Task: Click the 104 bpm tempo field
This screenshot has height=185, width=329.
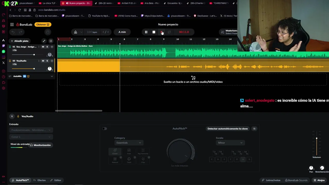Action: click(92, 32)
